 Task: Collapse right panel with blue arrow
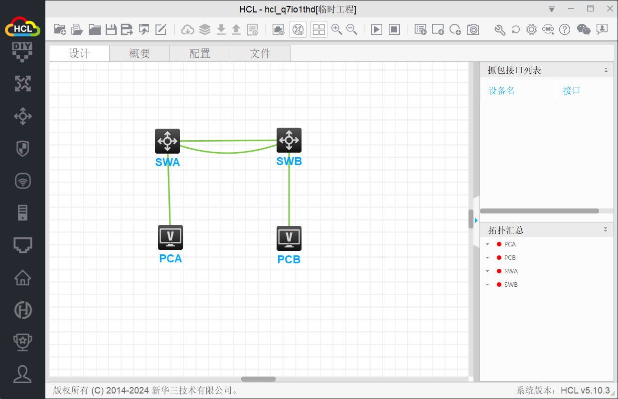476,220
